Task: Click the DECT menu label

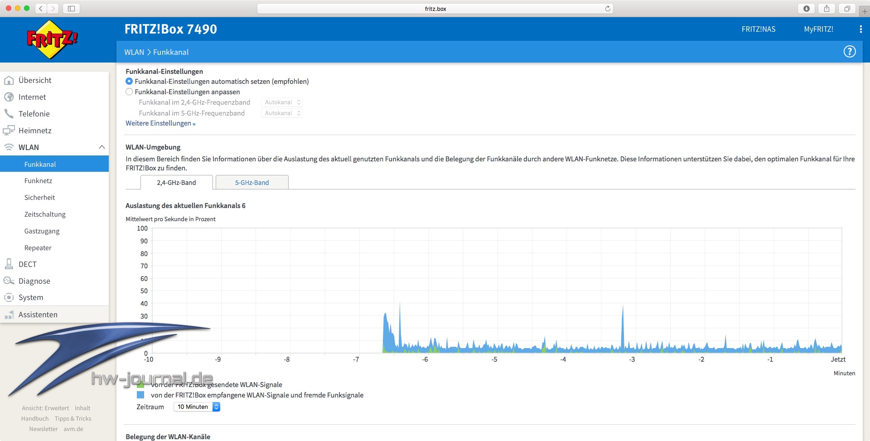Action: click(28, 264)
